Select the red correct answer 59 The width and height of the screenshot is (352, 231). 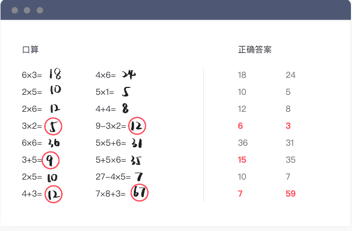pyautogui.click(x=290, y=194)
